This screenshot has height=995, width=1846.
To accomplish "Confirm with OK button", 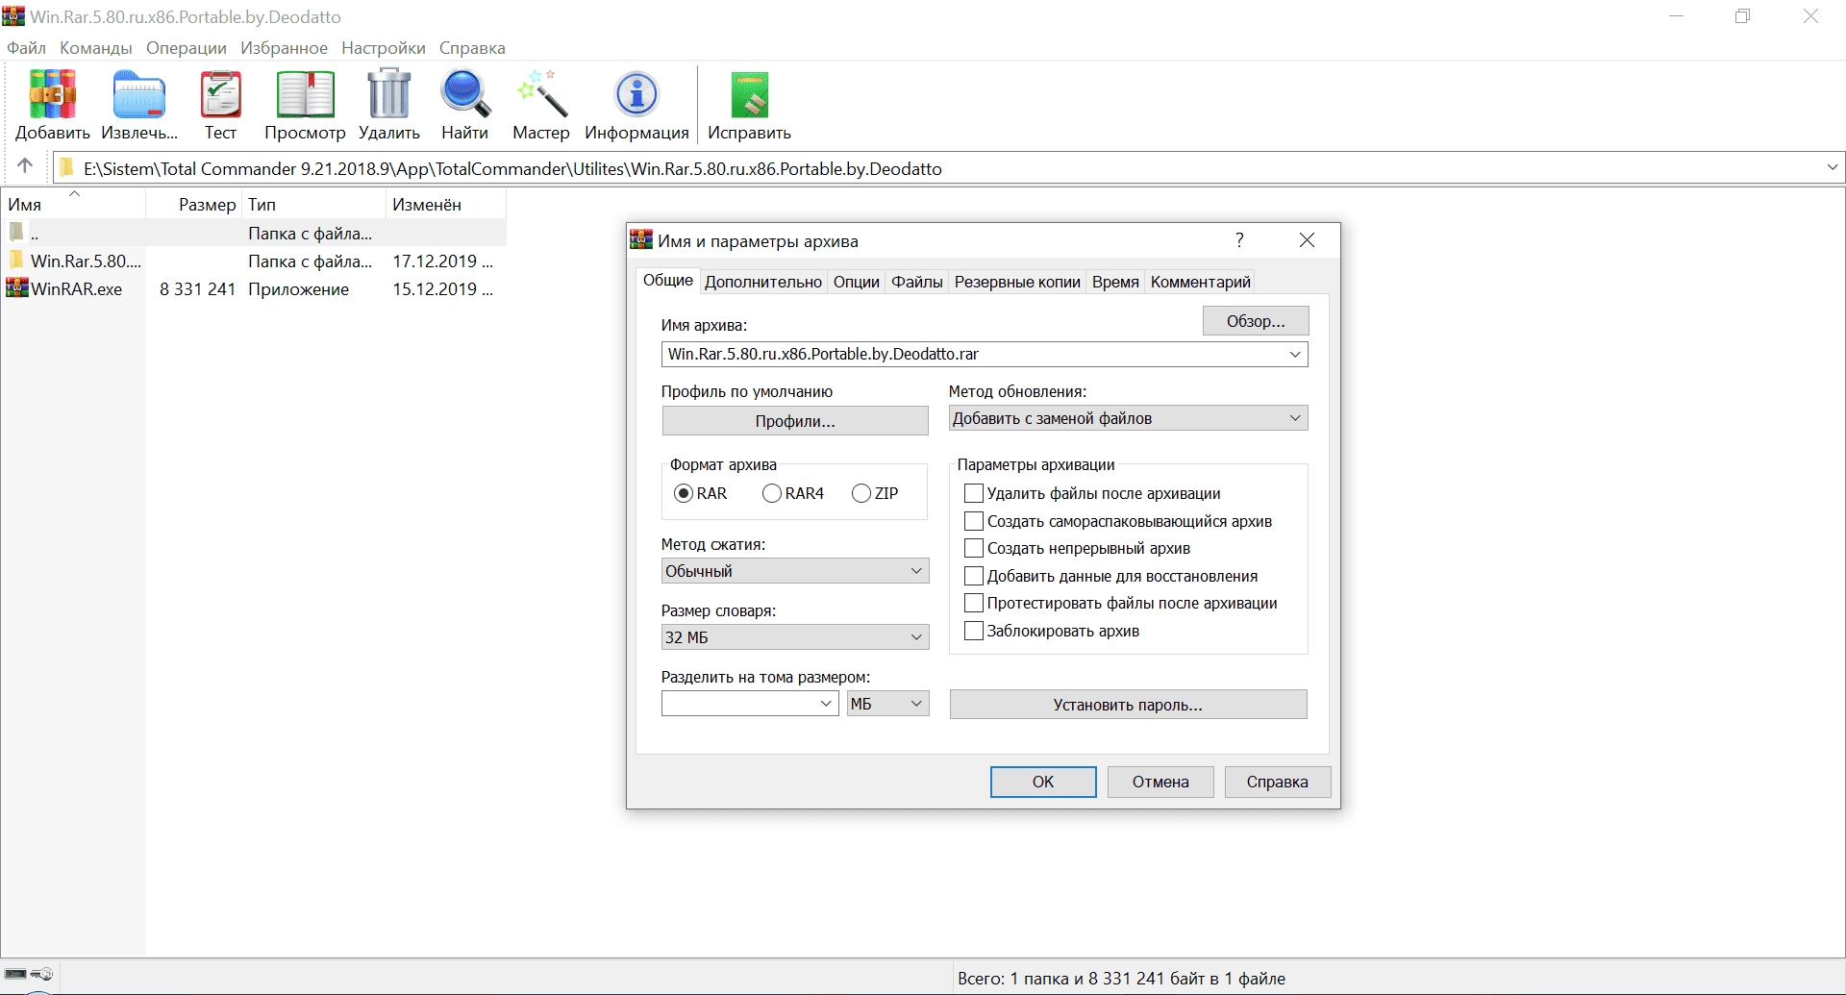I will pos(1043,782).
